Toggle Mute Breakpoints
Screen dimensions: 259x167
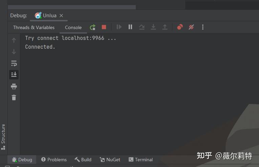coord(191,27)
